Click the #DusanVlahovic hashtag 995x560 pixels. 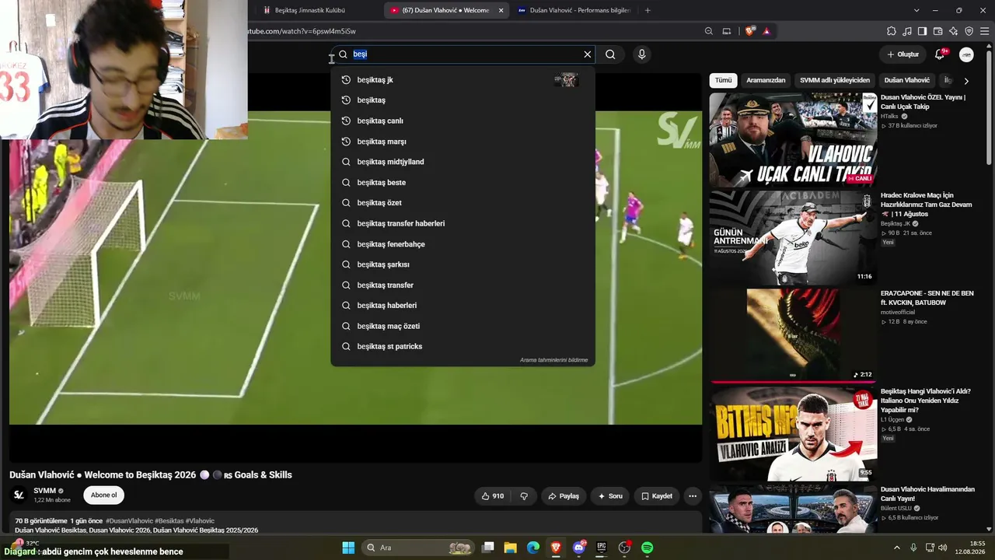click(128, 521)
